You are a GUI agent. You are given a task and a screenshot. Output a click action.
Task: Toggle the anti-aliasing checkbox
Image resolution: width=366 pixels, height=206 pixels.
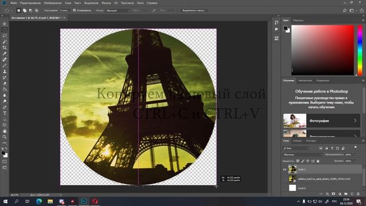74,10
